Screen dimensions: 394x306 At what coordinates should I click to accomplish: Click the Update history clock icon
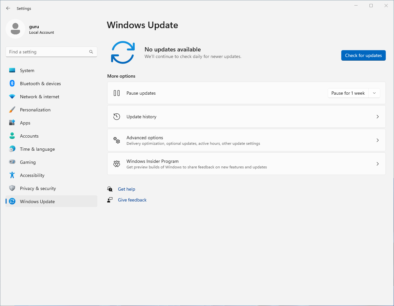click(x=117, y=117)
